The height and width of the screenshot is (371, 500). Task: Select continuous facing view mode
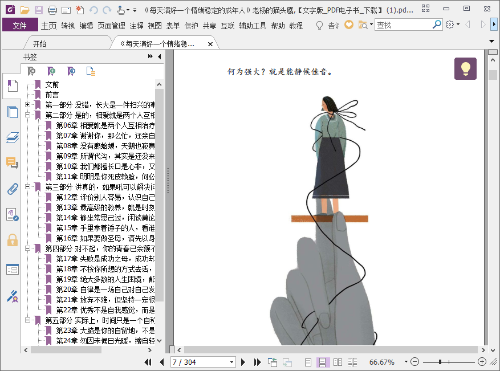[x=352, y=362]
